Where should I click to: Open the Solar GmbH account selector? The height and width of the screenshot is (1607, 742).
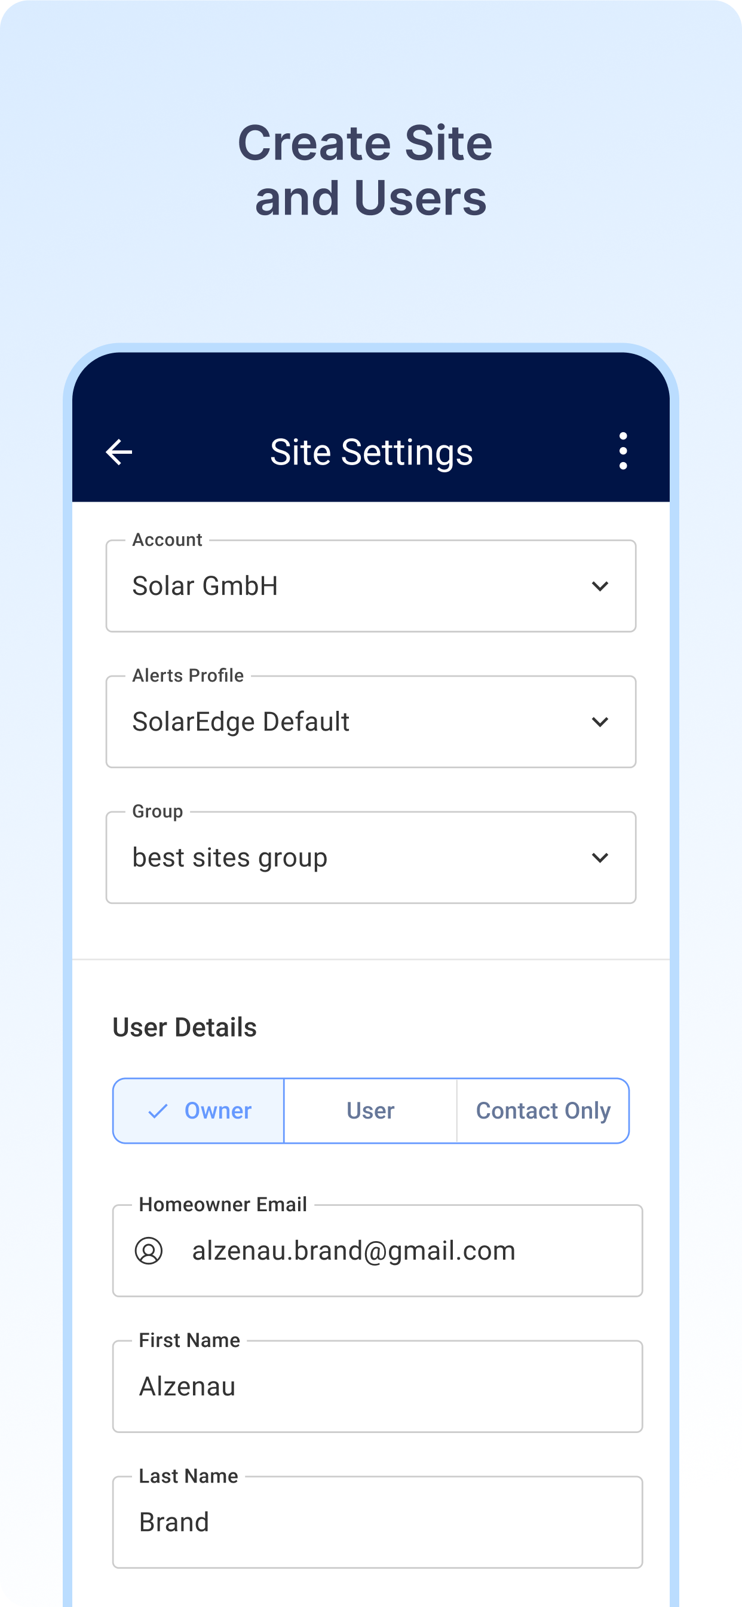(371, 586)
